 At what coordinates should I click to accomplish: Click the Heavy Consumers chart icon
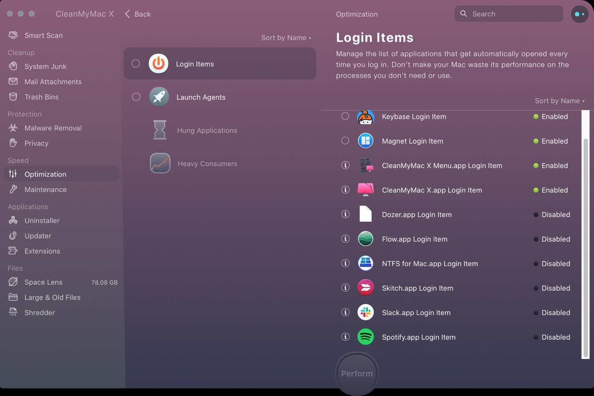tap(160, 163)
